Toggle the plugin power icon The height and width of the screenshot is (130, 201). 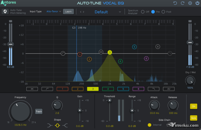tap(197, 3)
